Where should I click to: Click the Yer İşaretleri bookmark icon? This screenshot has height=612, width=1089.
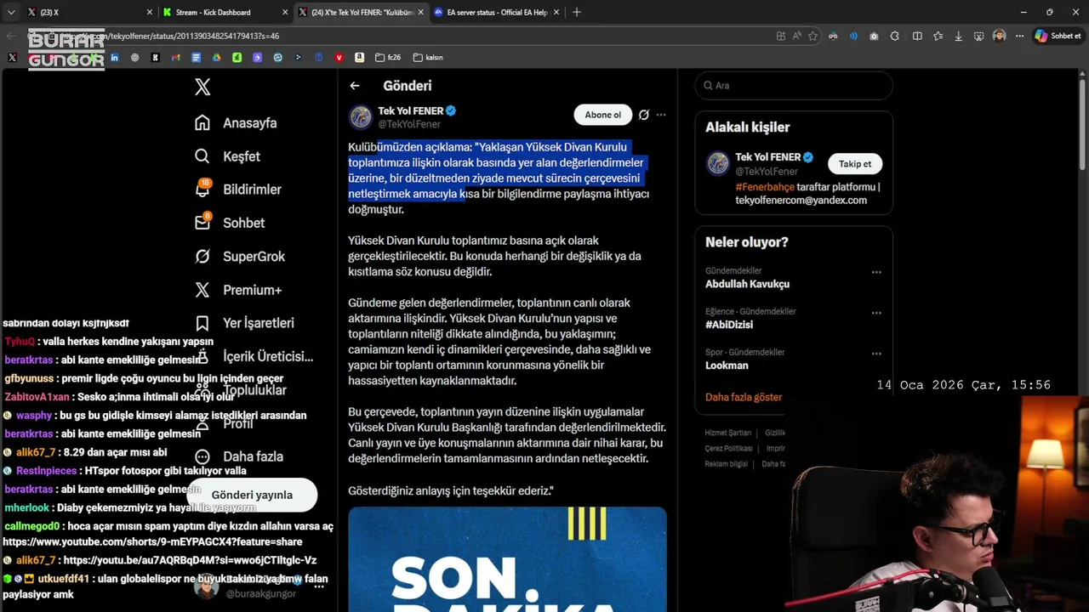[202, 323]
